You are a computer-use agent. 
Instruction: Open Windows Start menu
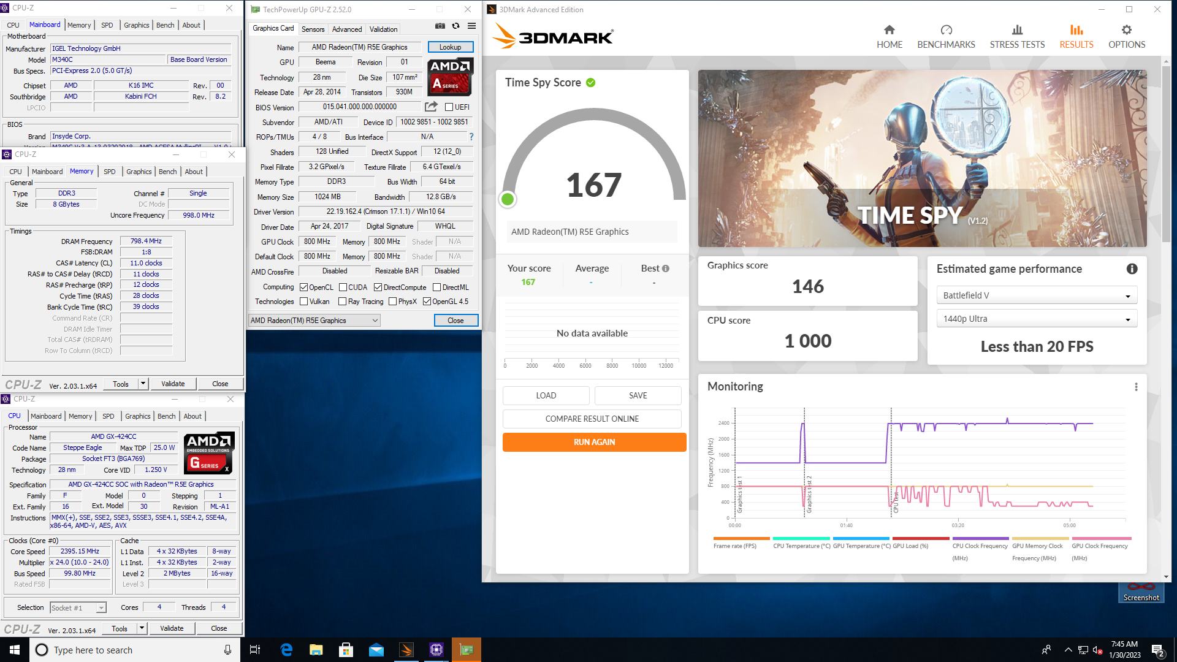click(x=15, y=650)
